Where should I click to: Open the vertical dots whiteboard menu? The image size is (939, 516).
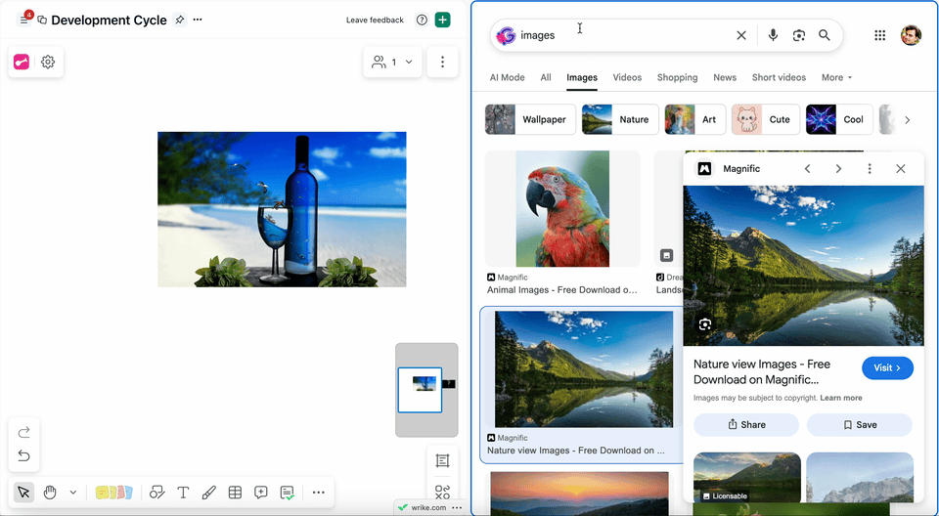442,62
